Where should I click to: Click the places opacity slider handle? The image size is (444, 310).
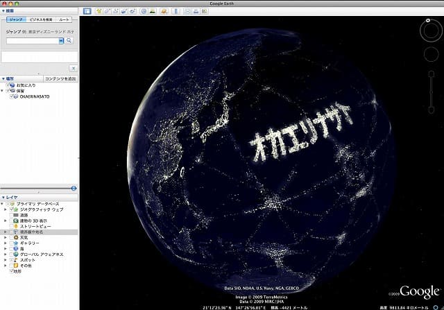click(x=74, y=188)
